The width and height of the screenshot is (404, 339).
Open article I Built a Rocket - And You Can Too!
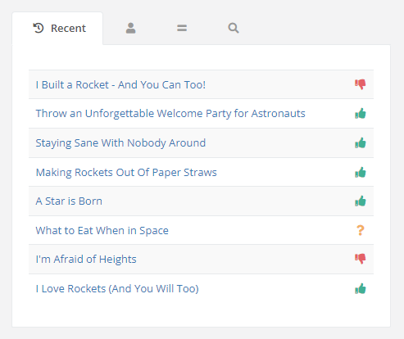[120, 84]
